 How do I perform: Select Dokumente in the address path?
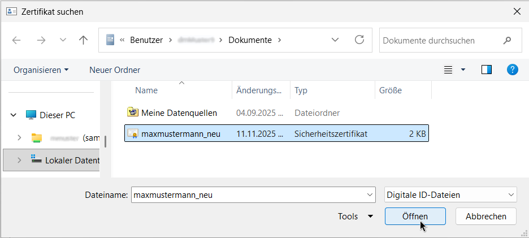(x=250, y=40)
